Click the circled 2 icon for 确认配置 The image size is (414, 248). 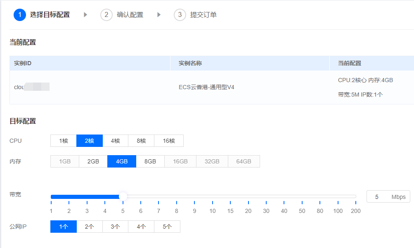tap(106, 14)
